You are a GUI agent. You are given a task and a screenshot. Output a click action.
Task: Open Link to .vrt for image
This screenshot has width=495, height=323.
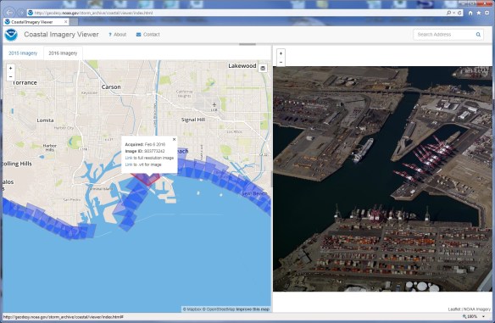click(x=129, y=164)
